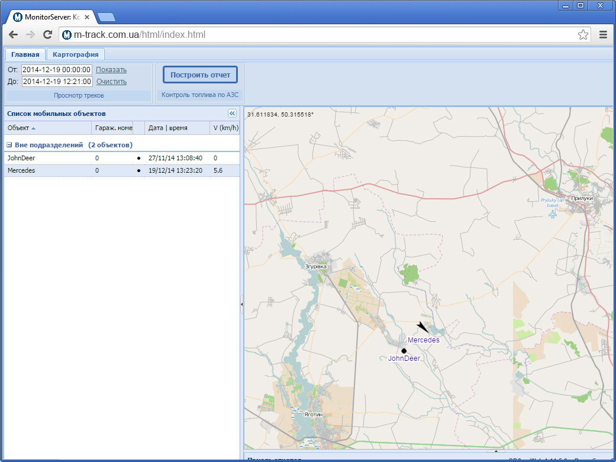Reload the page with refresh icon

[x=47, y=34]
